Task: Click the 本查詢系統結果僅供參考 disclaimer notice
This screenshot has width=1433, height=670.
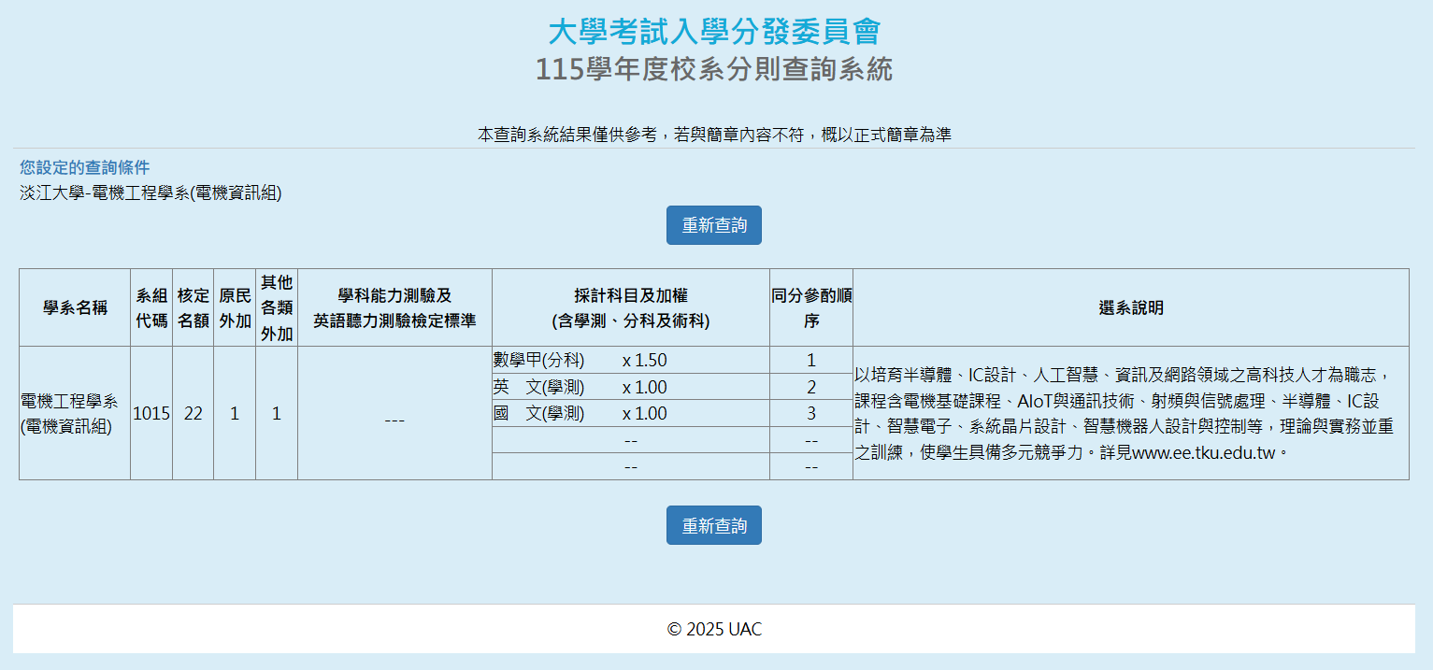Action: [714, 135]
